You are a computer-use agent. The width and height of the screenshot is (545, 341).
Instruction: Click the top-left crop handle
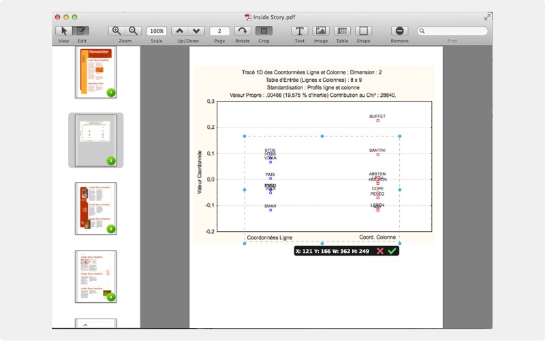(245, 136)
